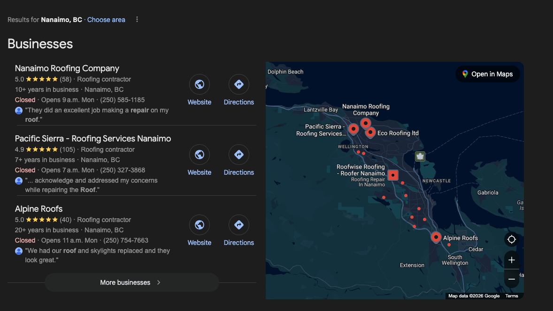Click the Choose area link

click(106, 20)
